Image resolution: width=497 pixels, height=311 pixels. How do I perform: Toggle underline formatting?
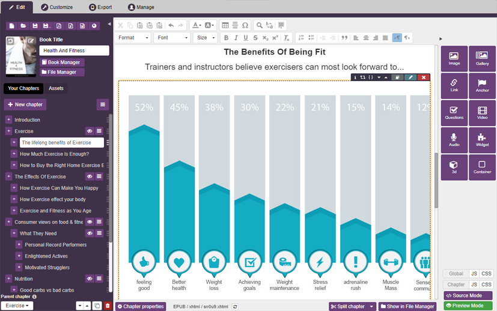click(246, 38)
